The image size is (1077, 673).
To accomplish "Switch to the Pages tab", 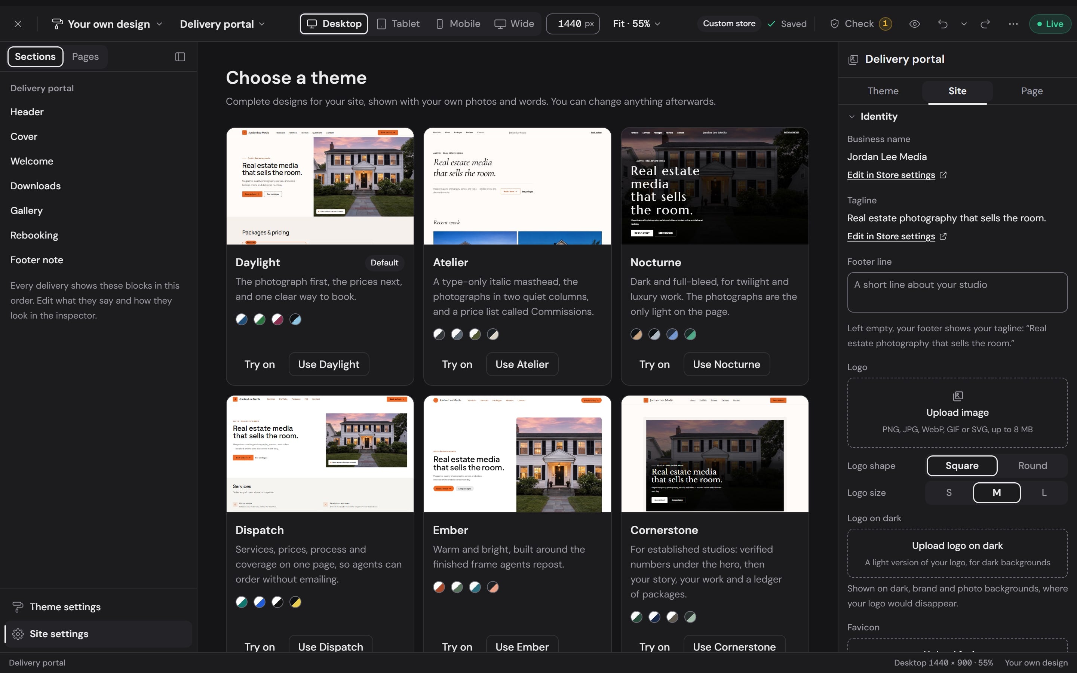I will (x=85, y=57).
